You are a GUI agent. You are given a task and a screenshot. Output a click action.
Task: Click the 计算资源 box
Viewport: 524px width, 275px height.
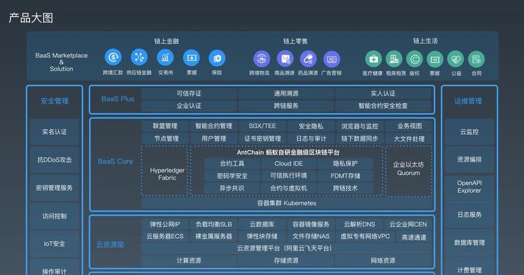coord(189,260)
